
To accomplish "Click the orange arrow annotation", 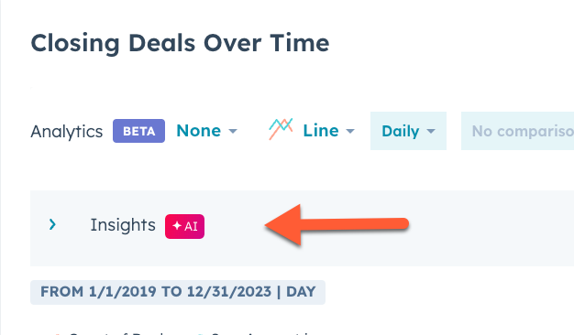I will (337, 224).
